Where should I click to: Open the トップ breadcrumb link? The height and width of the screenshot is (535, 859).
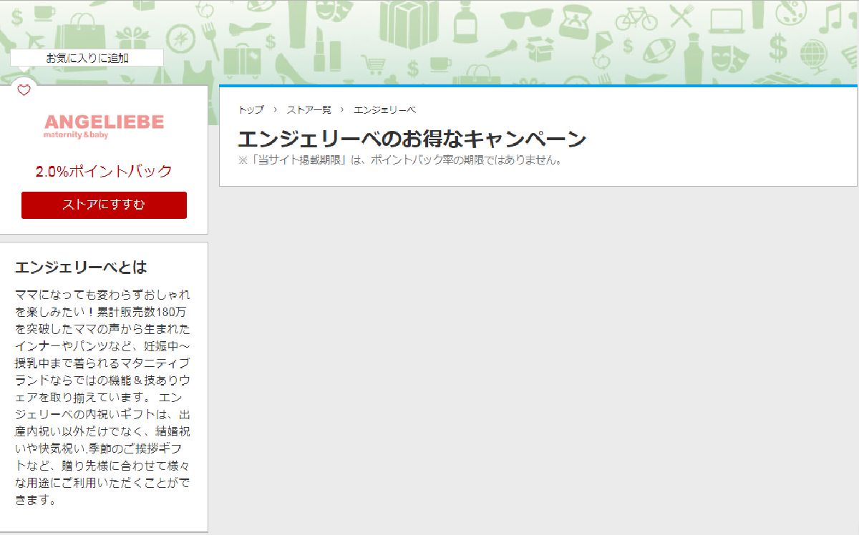point(251,109)
